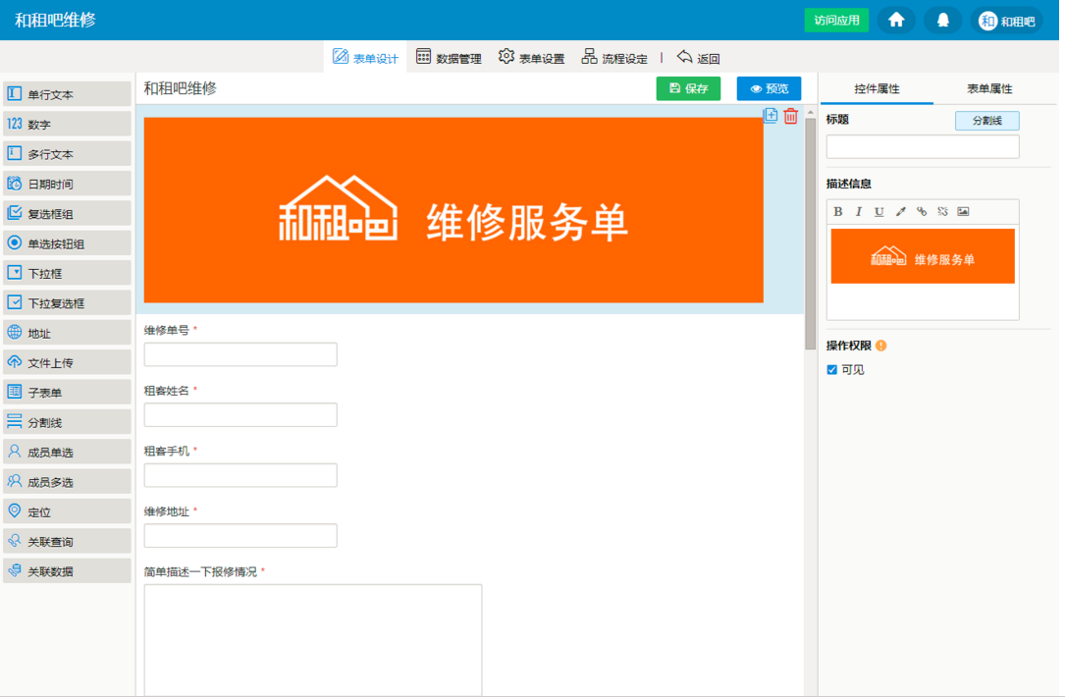Image resolution: width=1065 pixels, height=697 pixels.
Task: Add the checkbox group control (复选框组)
Action: 67,214
